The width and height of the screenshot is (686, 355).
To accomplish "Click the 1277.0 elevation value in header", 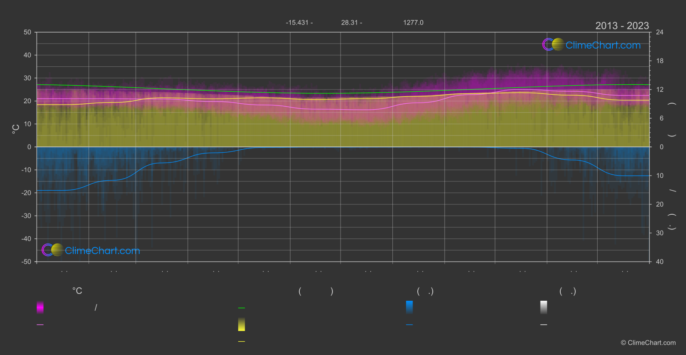I will point(413,22).
